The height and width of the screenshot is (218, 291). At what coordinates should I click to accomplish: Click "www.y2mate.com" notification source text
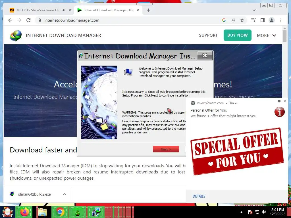pyautogui.click(x=210, y=103)
